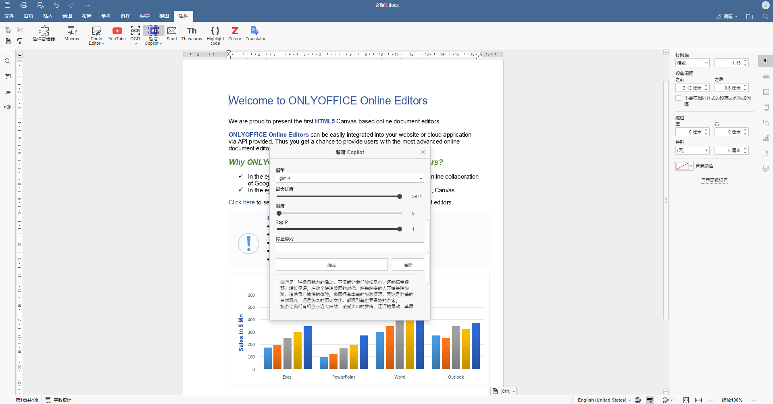Open chart settings in right sidebar
Image resolution: width=773 pixels, height=404 pixels.
tap(766, 138)
